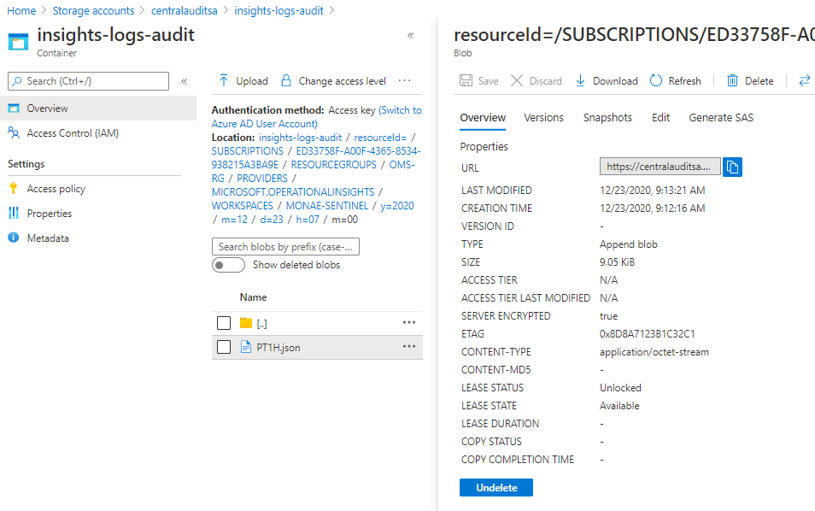Delete the blob with the trash icon
This screenshot has width=815, height=511.
coord(750,79)
